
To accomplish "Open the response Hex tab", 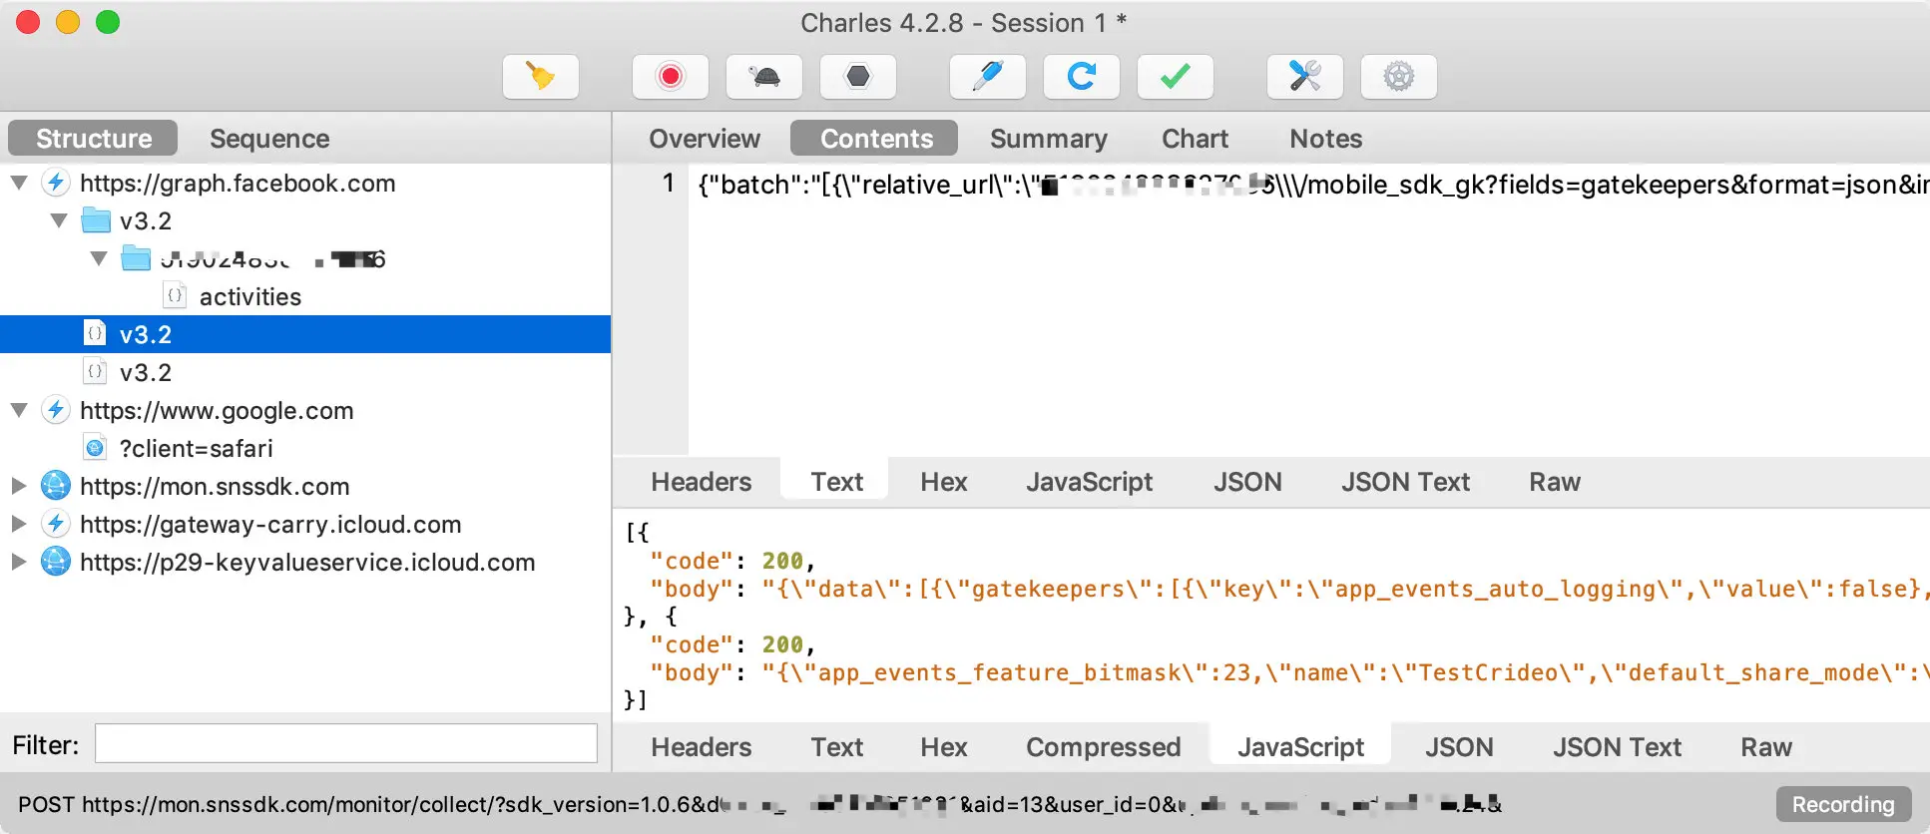I will (x=944, y=747).
